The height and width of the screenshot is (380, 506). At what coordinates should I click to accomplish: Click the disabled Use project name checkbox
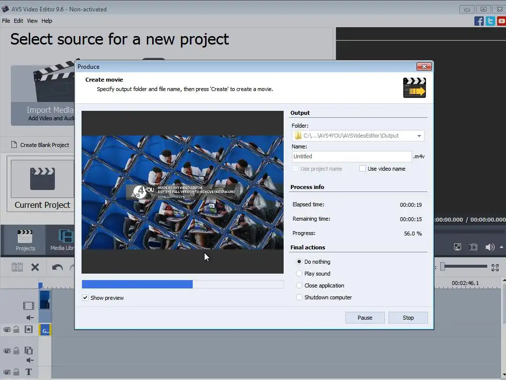(295, 169)
